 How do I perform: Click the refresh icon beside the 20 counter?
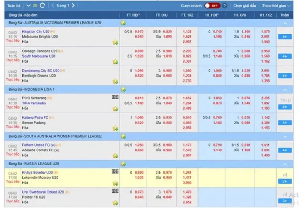click(x=42, y=6)
